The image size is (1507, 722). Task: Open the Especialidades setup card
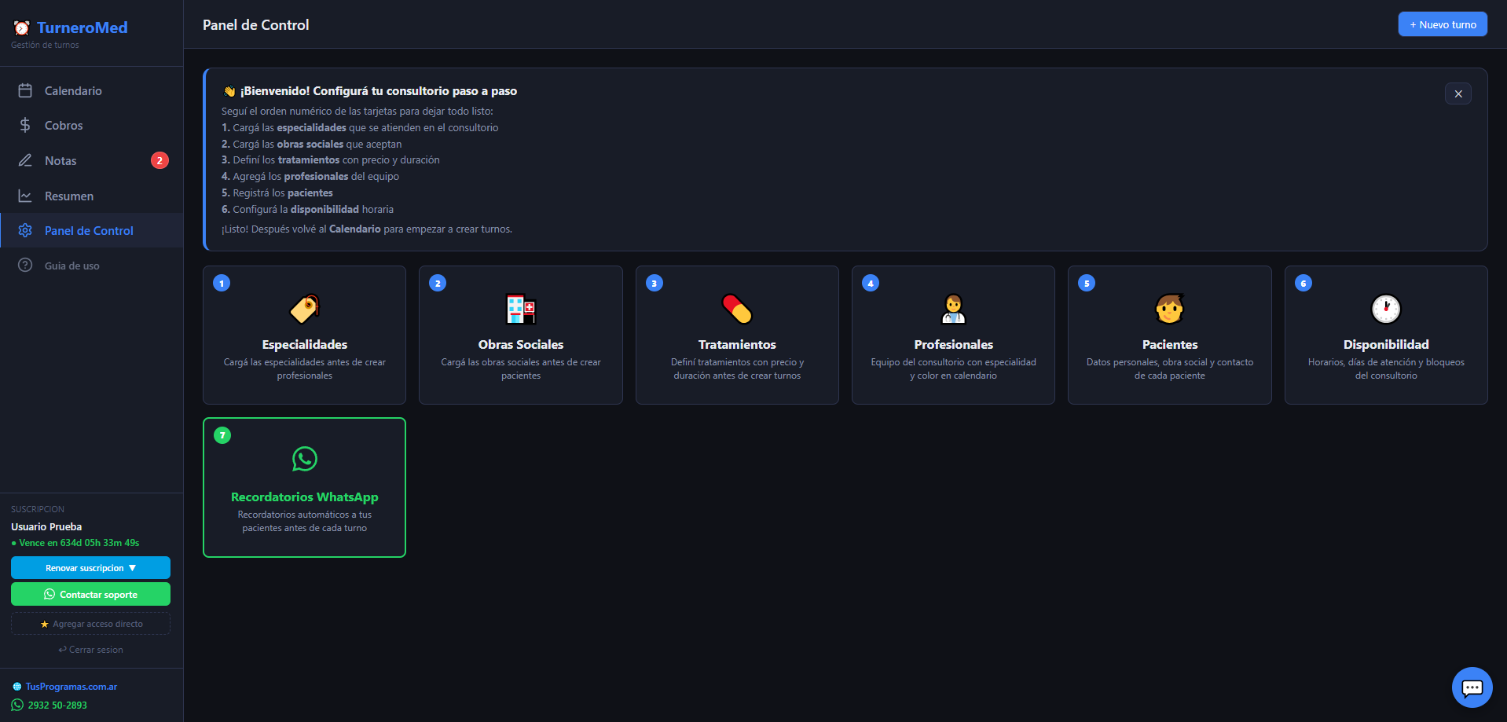tap(304, 335)
